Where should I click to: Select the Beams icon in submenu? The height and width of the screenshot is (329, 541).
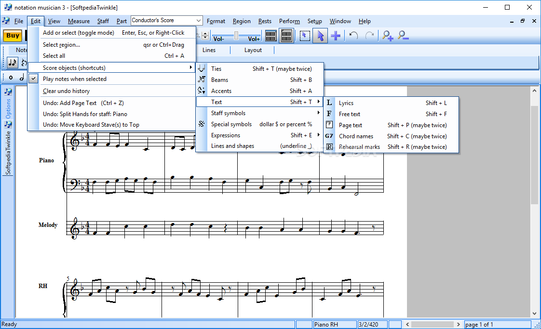[202, 79]
